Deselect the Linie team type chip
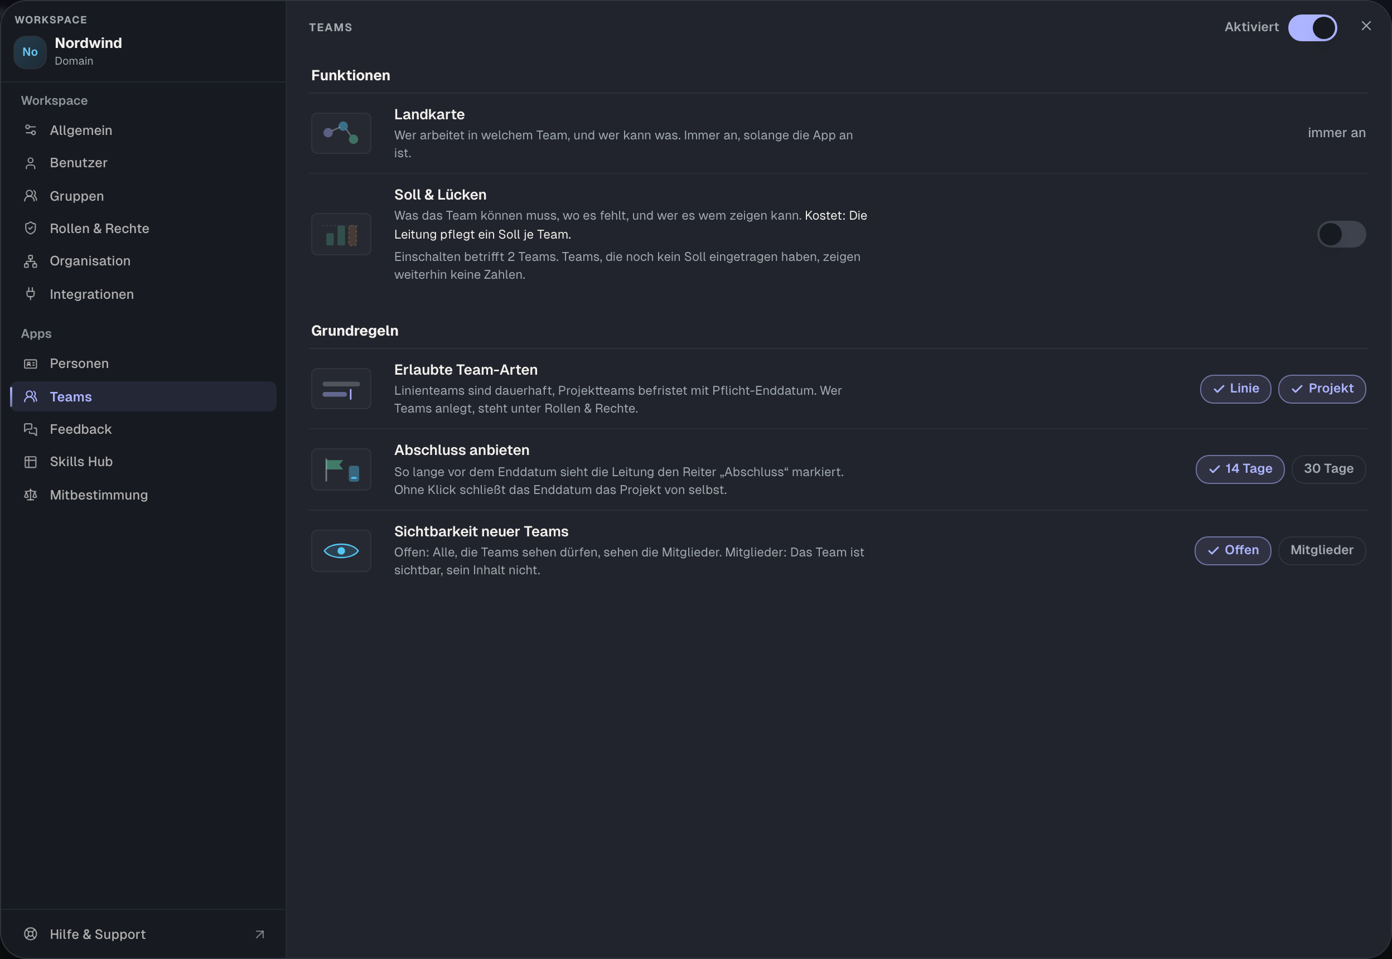Screen dimensions: 1392x959 [x=1235, y=389]
